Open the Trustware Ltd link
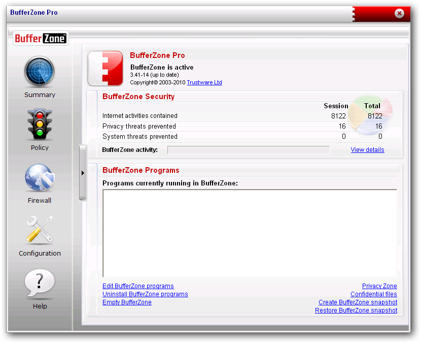 coord(204,83)
